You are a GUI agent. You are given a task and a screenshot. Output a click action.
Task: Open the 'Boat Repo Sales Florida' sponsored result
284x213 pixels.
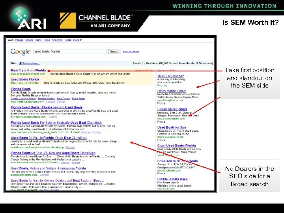click(x=28, y=70)
